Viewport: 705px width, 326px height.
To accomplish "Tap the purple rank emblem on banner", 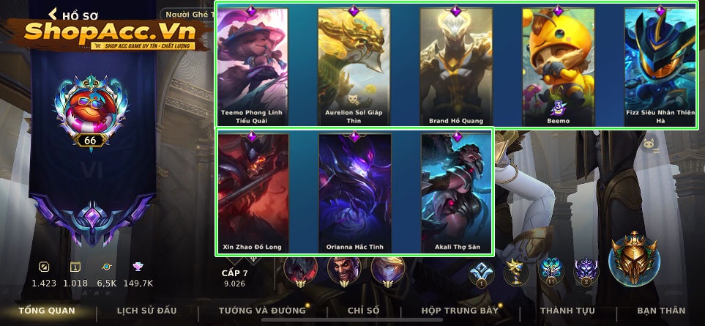I will pyautogui.click(x=92, y=221).
